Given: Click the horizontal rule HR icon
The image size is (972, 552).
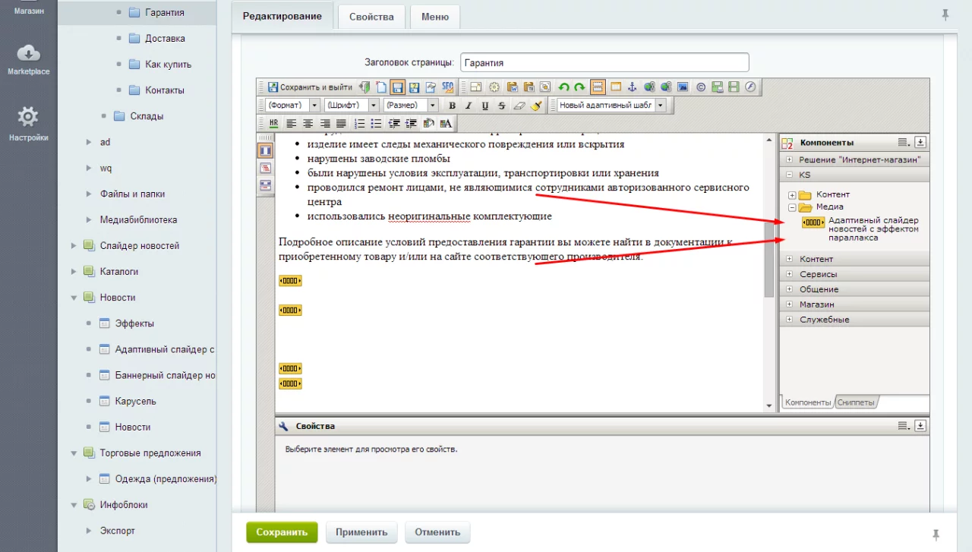Looking at the screenshot, I should [x=273, y=123].
